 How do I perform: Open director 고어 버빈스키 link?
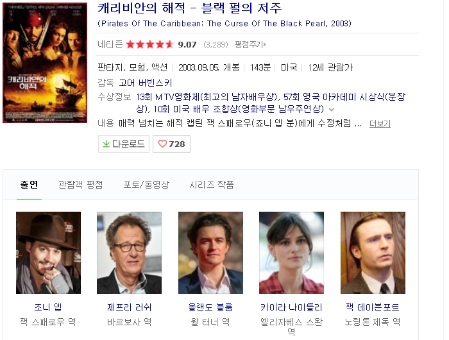146,83
